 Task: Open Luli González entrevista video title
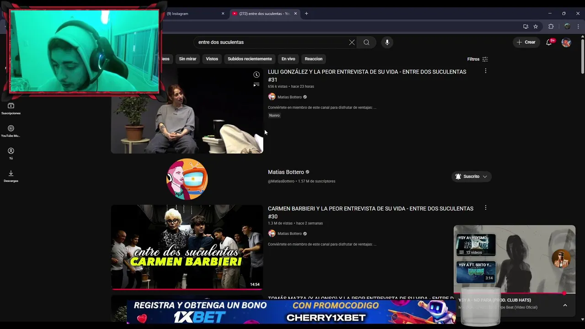[367, 75]
